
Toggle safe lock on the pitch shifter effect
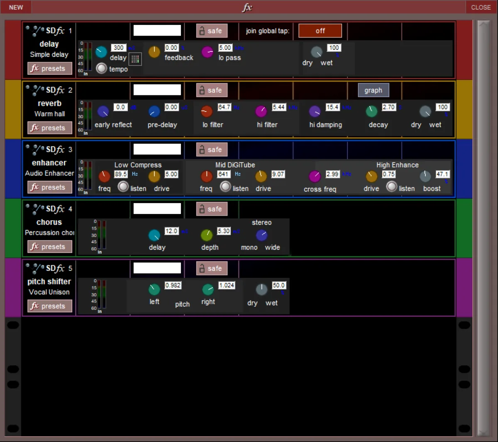212,268
